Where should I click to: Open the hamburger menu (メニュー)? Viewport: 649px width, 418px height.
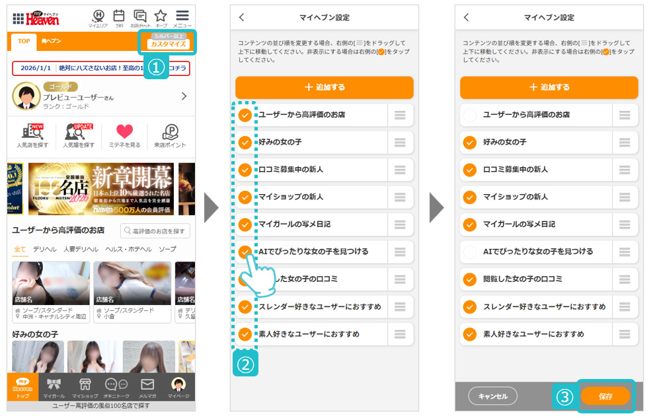click(x=182, y=18)
